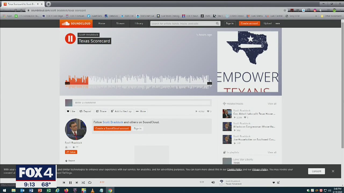
Task: Open the Attacks on Congressman track thumbnail
Action: pos(227,127)
